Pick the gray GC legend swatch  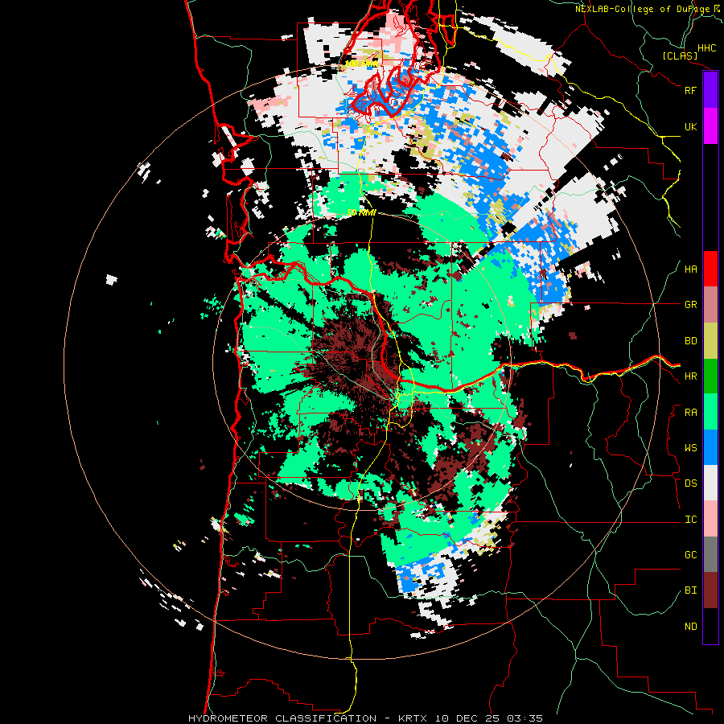point(710,554)
